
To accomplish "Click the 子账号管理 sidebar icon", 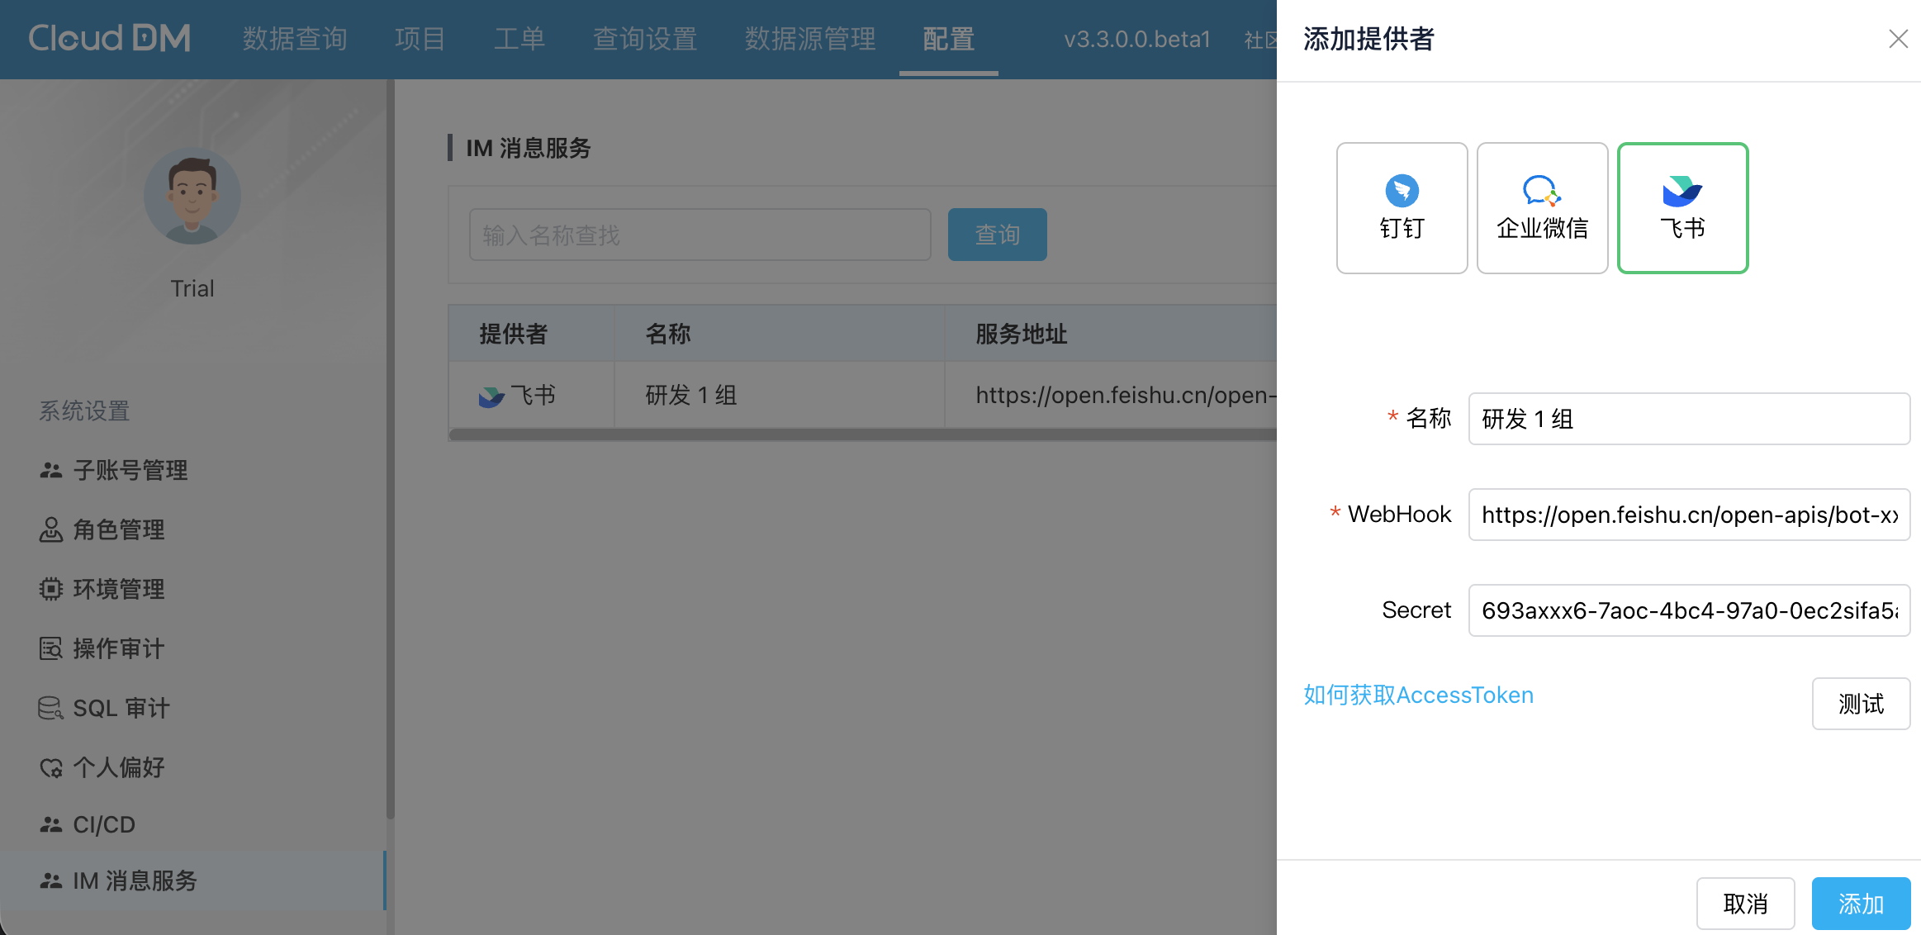I will pos(50,470).
